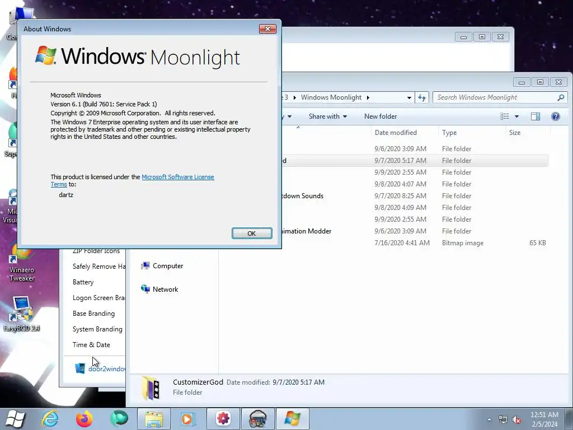This screenshot has width=573, height=430.
Task: Click the Network icon in navigation pane
Action: point(145,289)
